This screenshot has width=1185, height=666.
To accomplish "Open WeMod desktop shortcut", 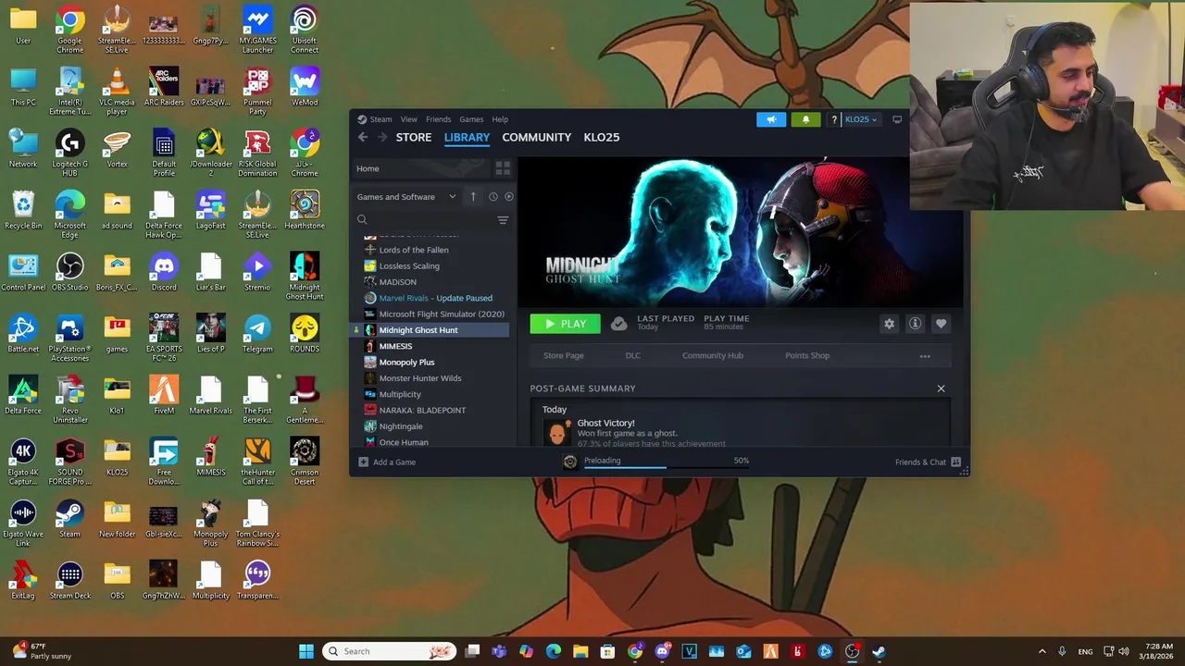I will point(305,87).
